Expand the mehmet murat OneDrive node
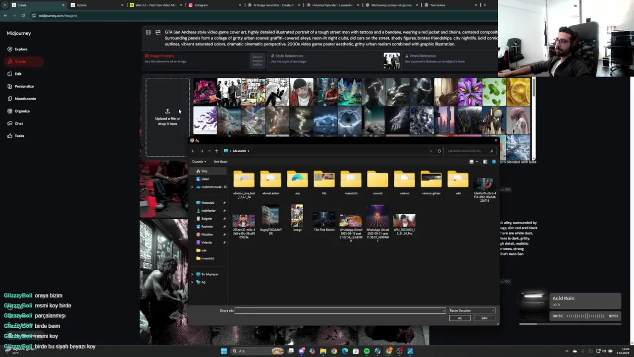Image resolution: width=634 pixels, height=357 pixels. 192,187
